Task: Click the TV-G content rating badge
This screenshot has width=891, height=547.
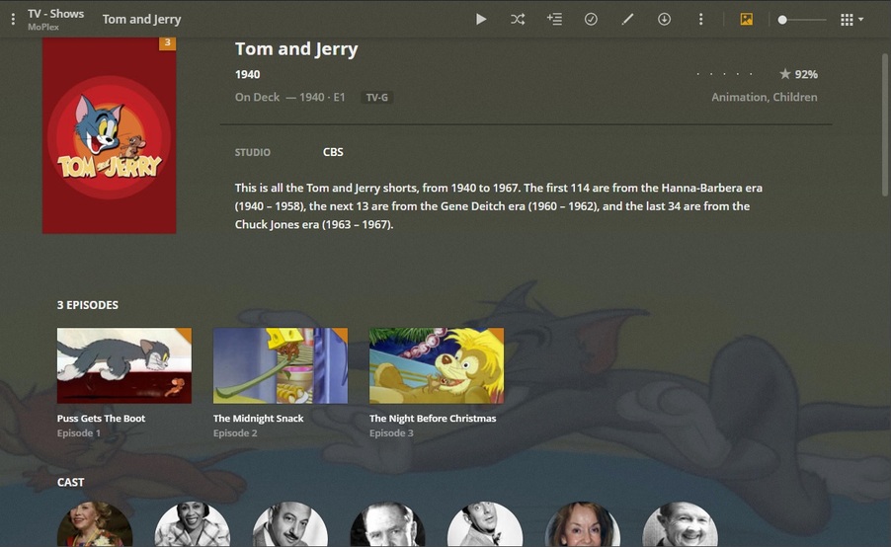Action: (x=376, y=98)
